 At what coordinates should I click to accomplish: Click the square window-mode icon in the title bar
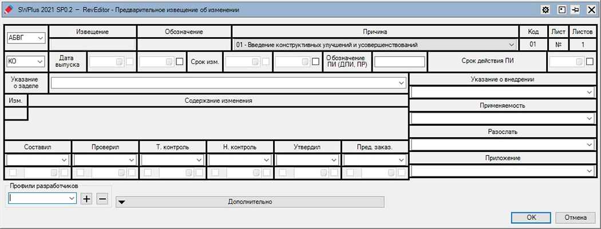point(561,10)
